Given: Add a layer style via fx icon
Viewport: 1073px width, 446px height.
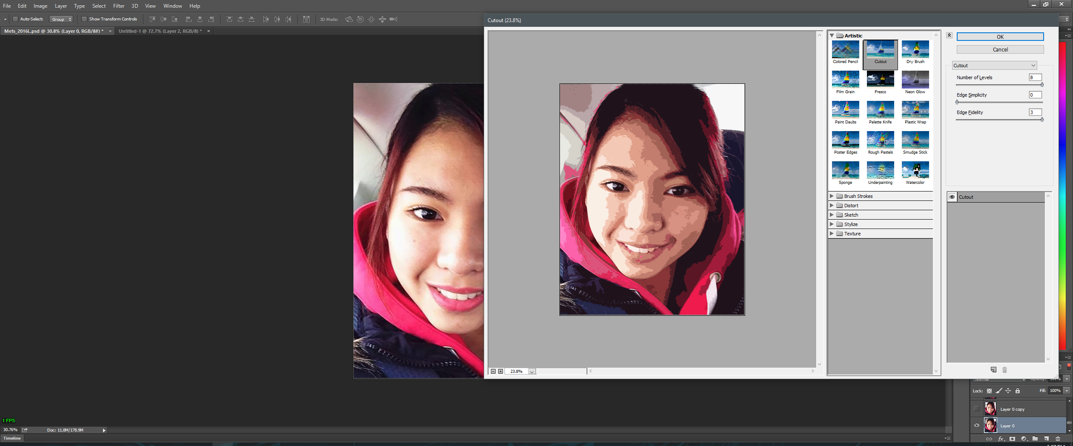Looking at the screenshot, I should 1001,439.
